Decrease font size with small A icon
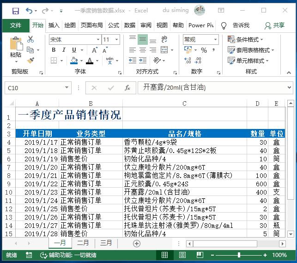 point(105,50)
